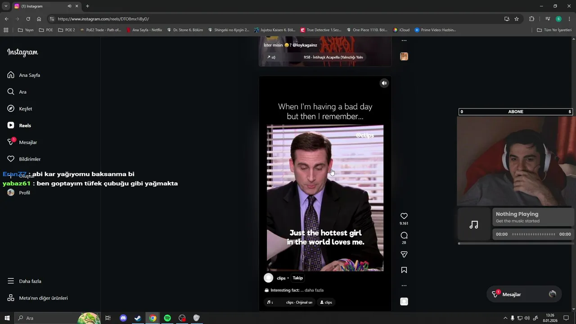This screenshot has height=324, width=576.
Task: Open more options for the clips reel
Action: 404,285
